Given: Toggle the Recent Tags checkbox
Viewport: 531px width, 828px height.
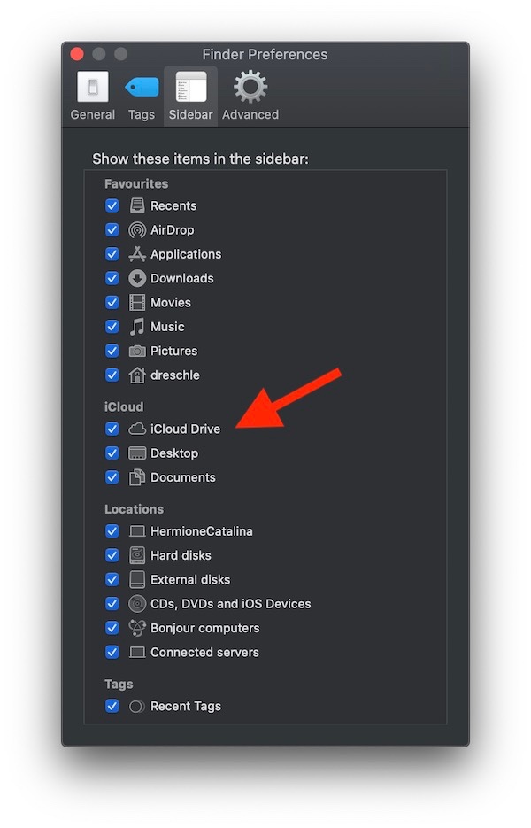Looking at the screenshot, I should pos(112,706).
